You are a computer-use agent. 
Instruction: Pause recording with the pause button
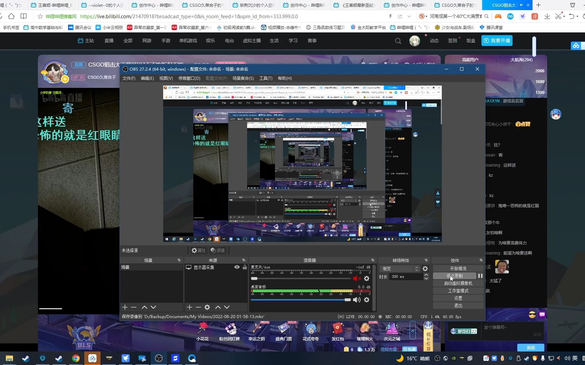480,276
